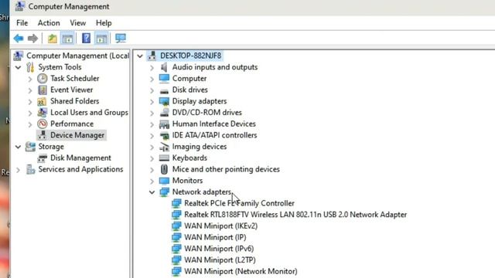Select Device Manager in the console tree
Screen dimensions: 495x278
77,135
